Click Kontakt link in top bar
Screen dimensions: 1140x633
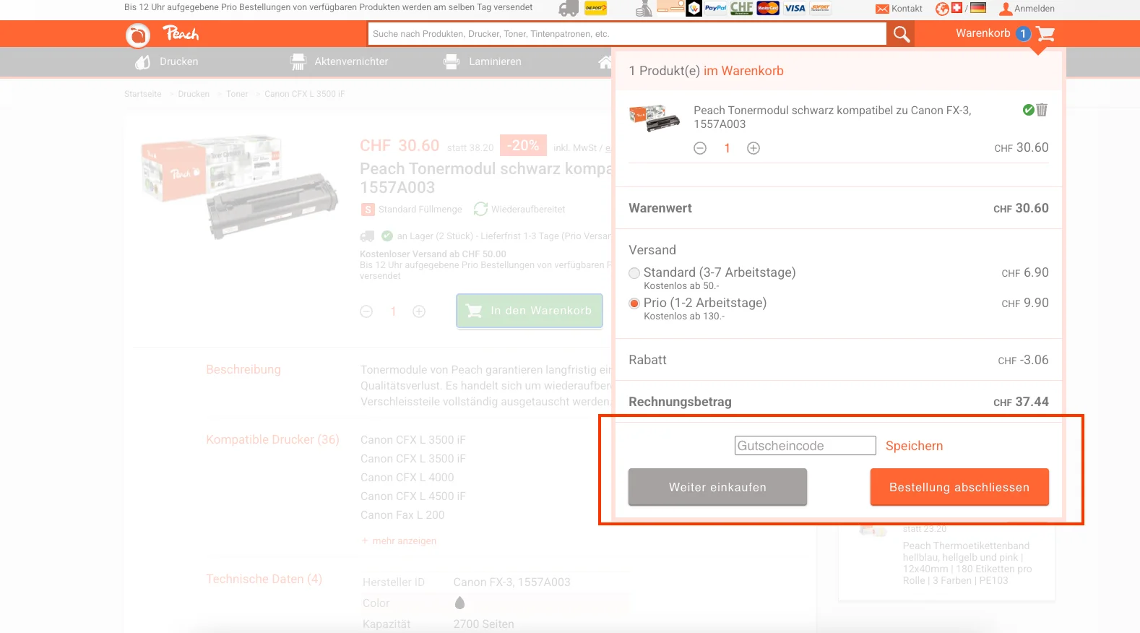[x=907, y=9]
